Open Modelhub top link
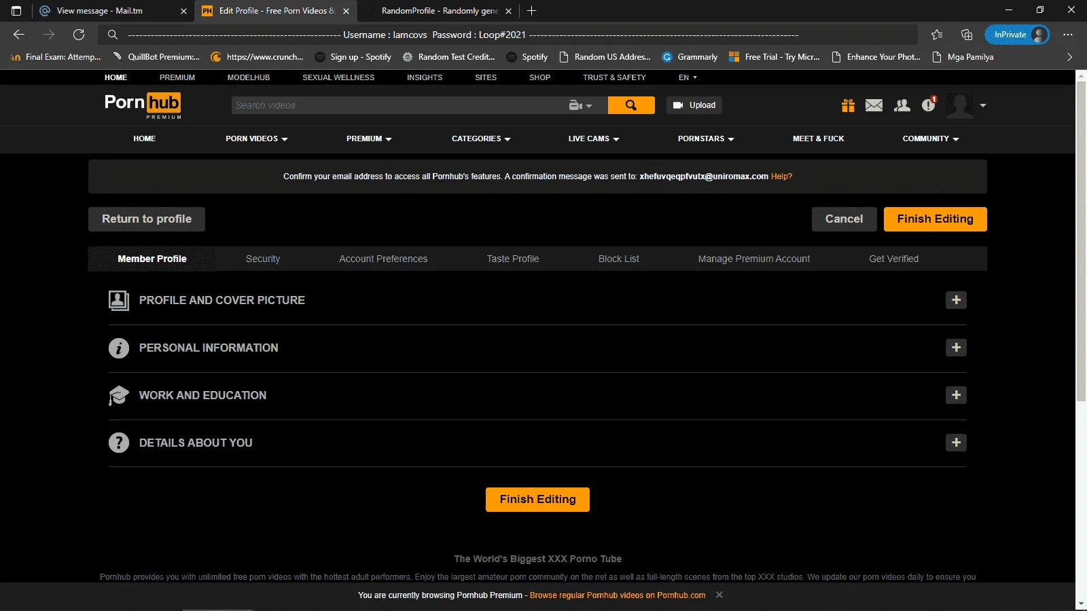 249,77
